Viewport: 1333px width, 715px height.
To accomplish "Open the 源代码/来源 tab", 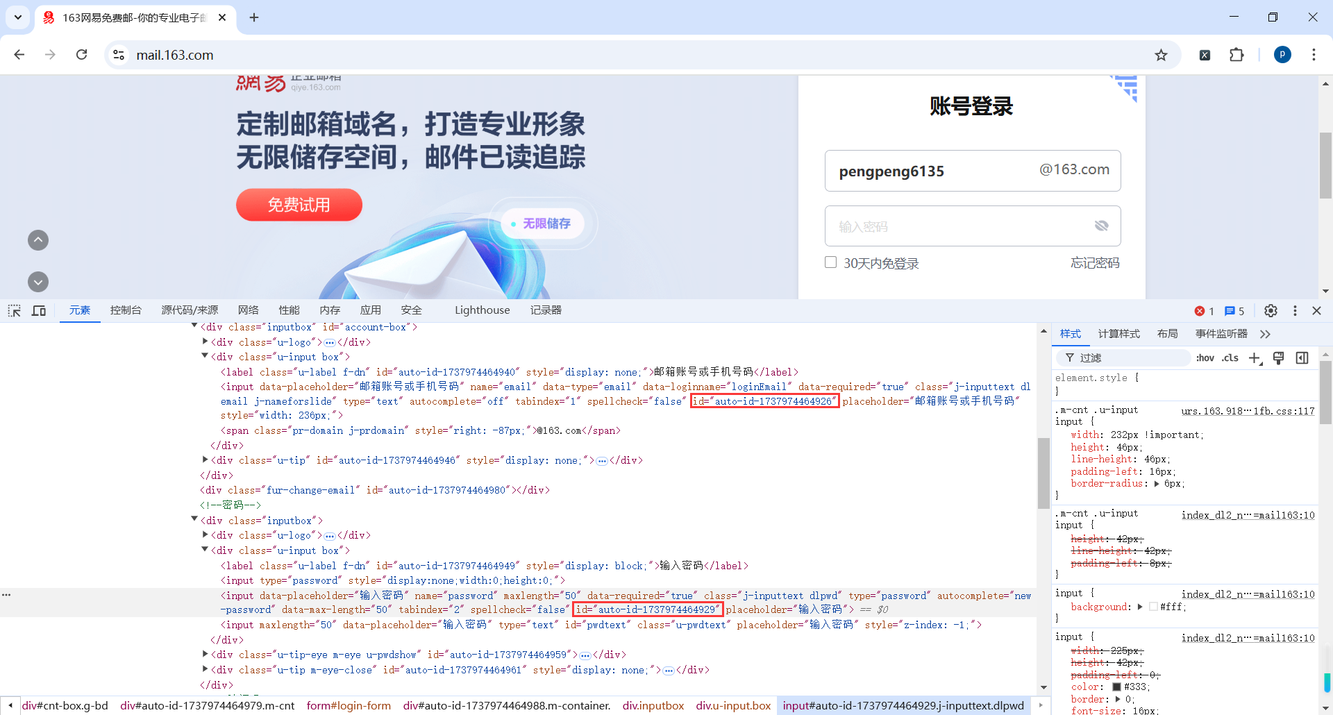I will pyautogui.click(x=190, y=310).
